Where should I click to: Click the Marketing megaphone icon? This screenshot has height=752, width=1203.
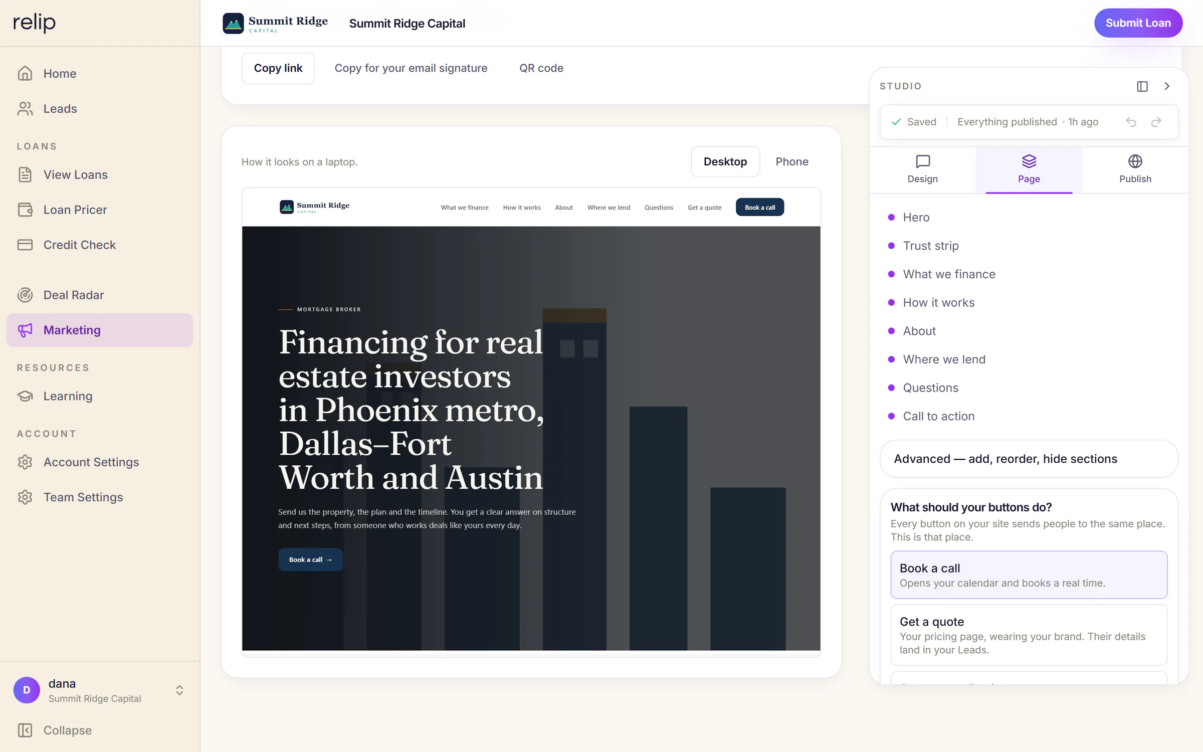[x=25, y=330]
